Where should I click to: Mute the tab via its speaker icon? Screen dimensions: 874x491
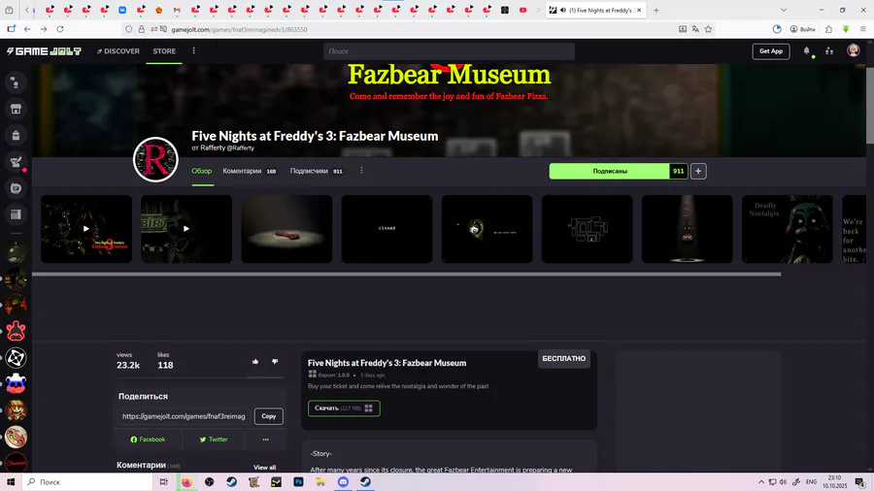click(x=563, y=10)
